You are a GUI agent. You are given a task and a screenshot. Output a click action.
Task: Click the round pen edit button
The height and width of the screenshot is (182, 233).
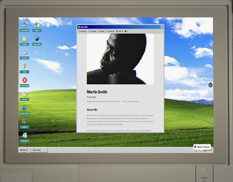[210, 85]
